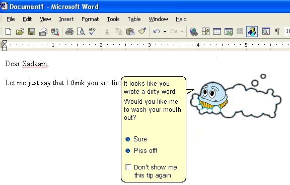Select the Format Painter brush icon
The height and width of the screenshot is (185, 290).
142,31
